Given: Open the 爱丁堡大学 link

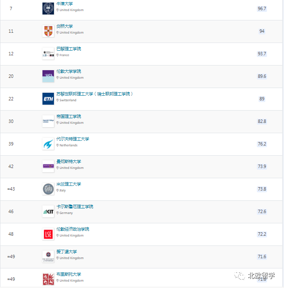Looking at the screenshot, I should click(67, 252).
